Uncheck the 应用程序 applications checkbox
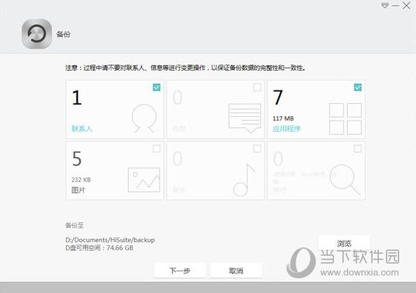This screenshot has width=416, height=293. 358,88
